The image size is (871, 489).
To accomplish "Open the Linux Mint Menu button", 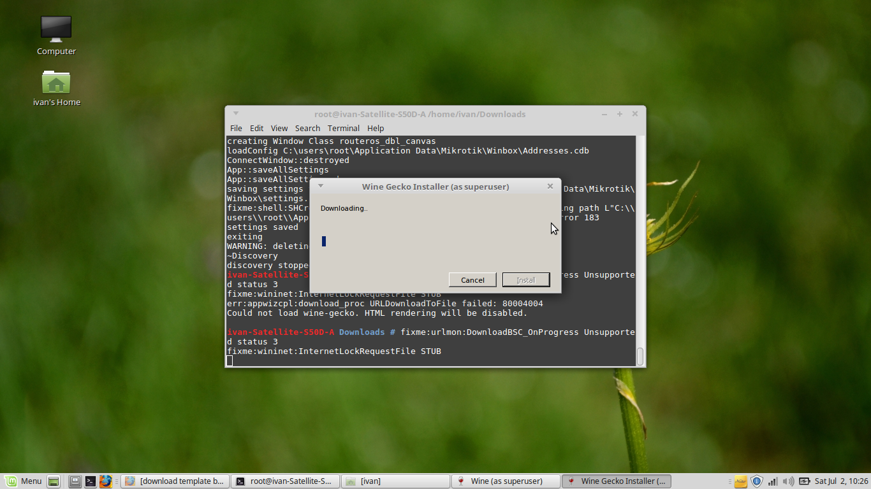I will [x=24, y=481].
